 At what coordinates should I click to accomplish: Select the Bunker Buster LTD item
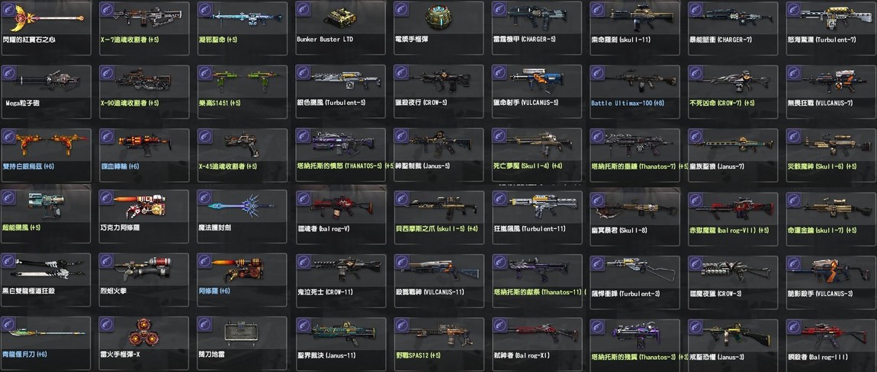341,28
